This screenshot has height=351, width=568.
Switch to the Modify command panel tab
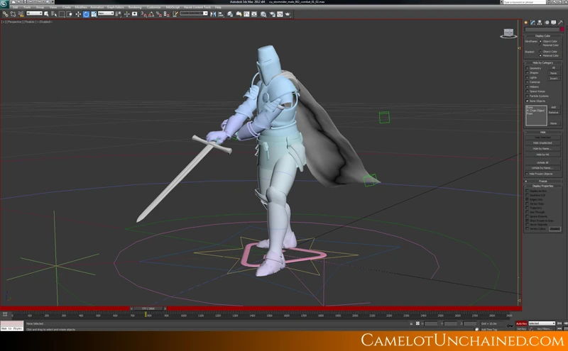pyautogui.click(x=533, y=23)
